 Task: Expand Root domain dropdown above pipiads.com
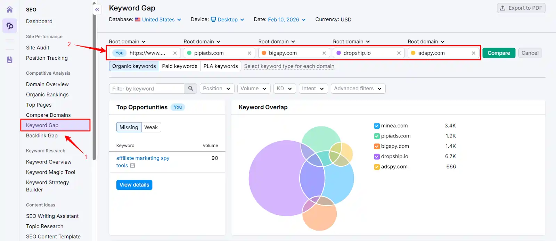202,42
